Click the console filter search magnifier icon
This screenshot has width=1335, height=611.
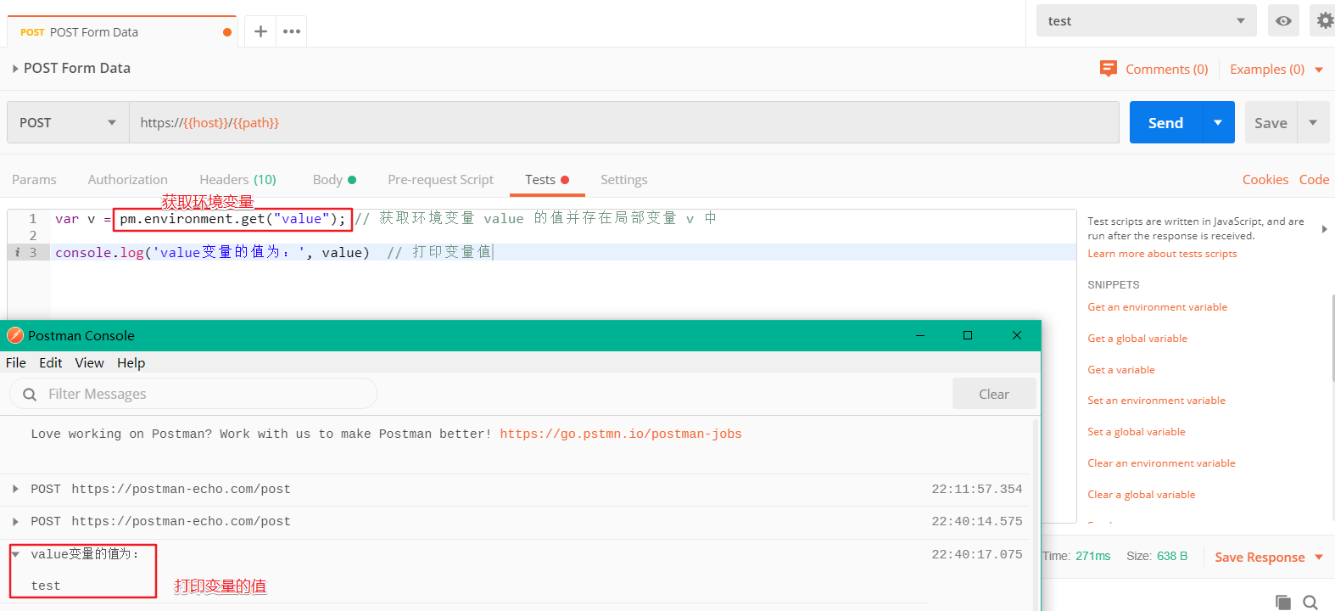(x=30, y=394)
